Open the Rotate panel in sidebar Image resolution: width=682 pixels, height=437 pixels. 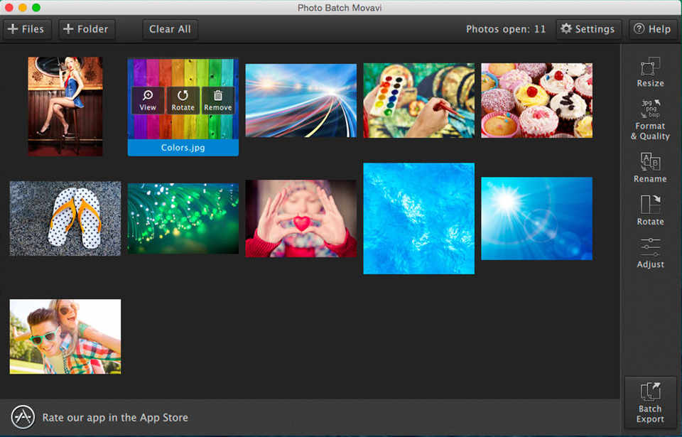click(650, 210)
